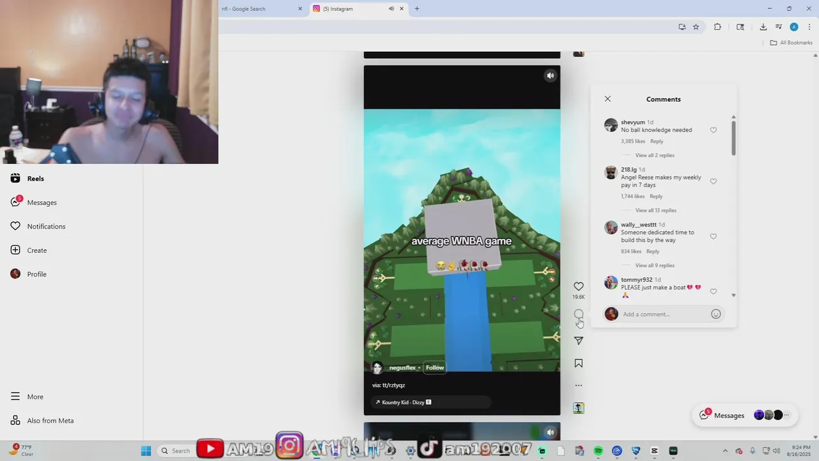Screen dimensions: 819x461
Task: Open the reel audio thumbnail below options
Action: pos(578,408)
